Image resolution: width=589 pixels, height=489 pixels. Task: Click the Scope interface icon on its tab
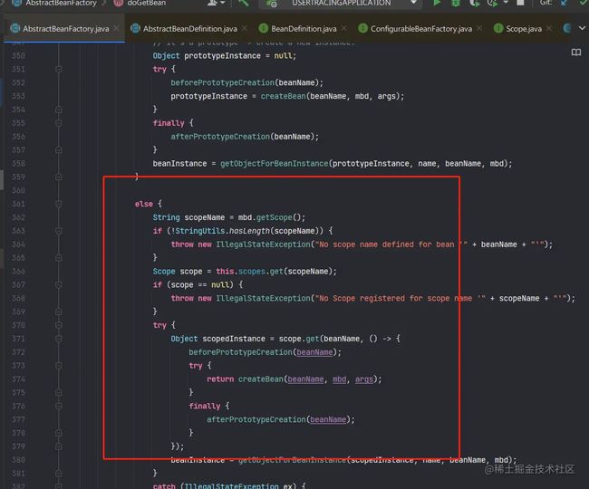pyautogui.click(x=498, y=28)
